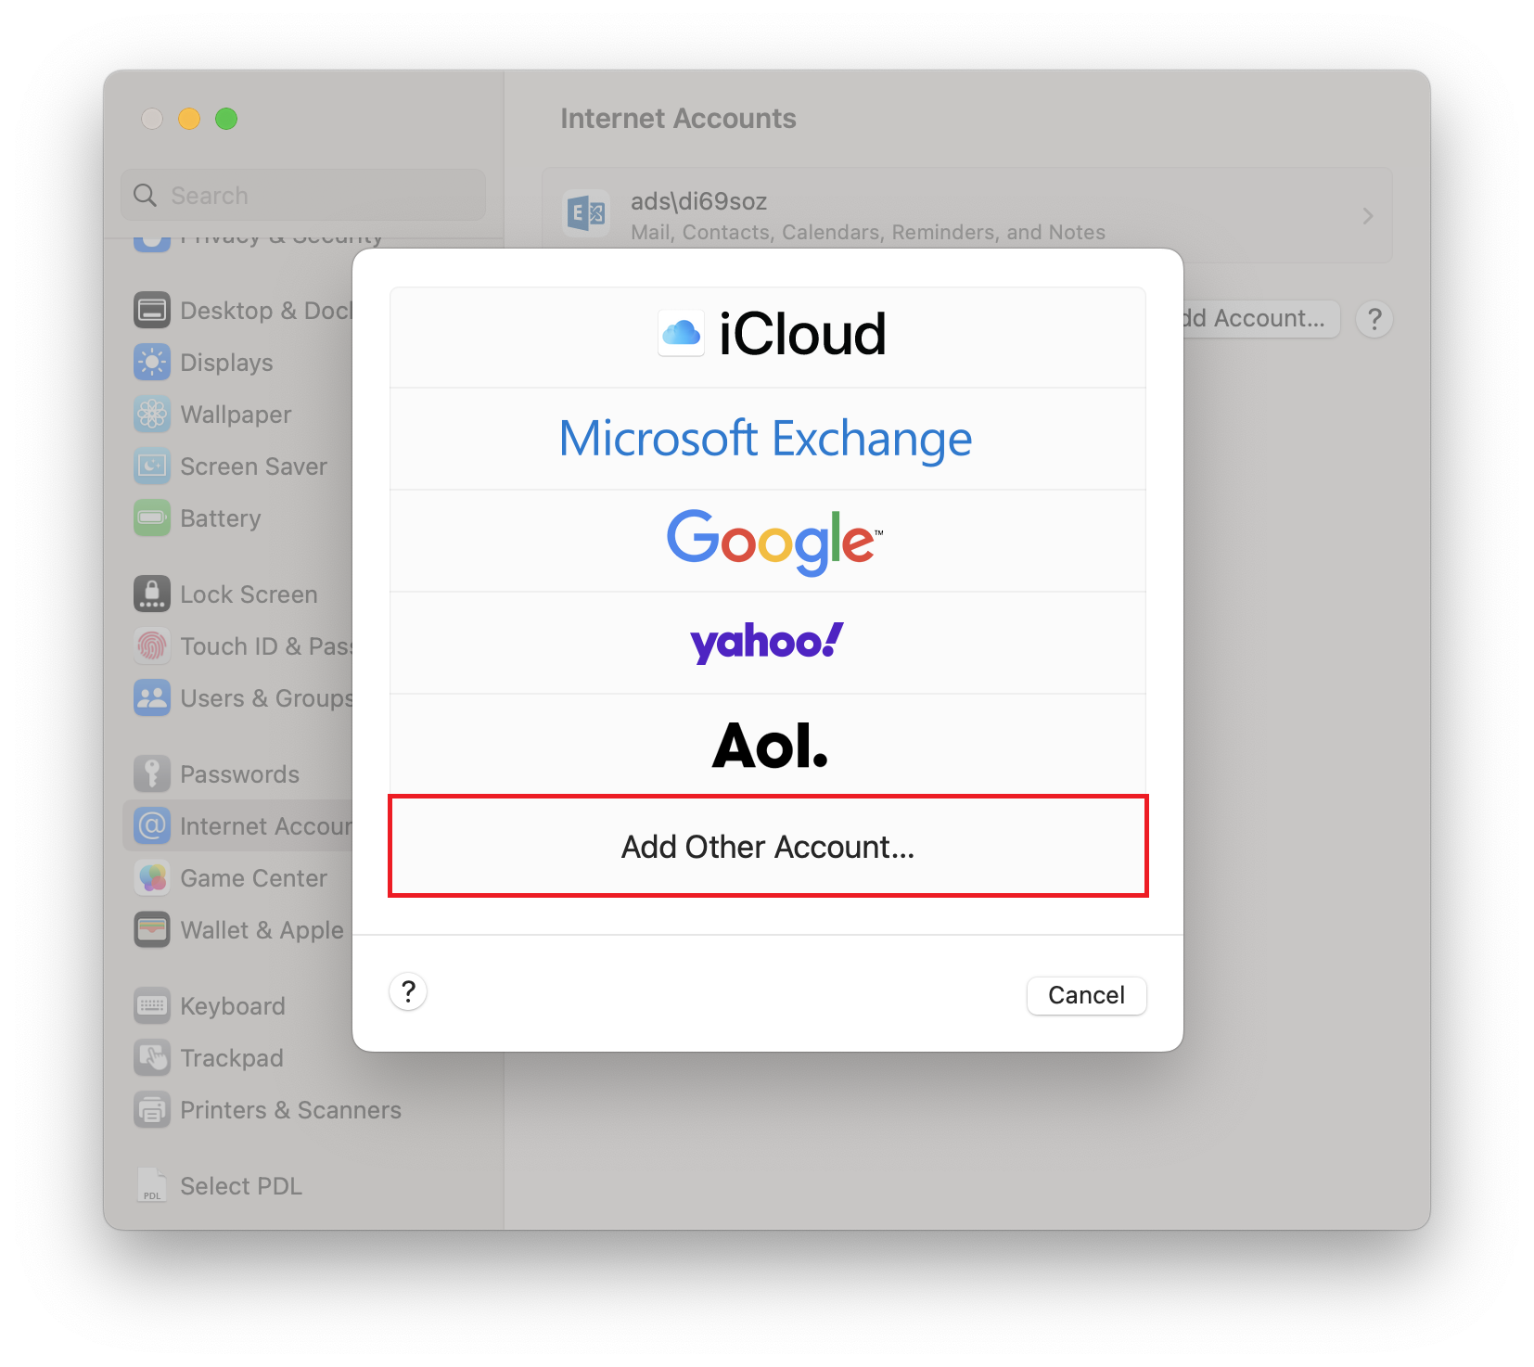Click the Lock Screen icon
This screenshot has height=1367, width=1534.
click(151, 594)
